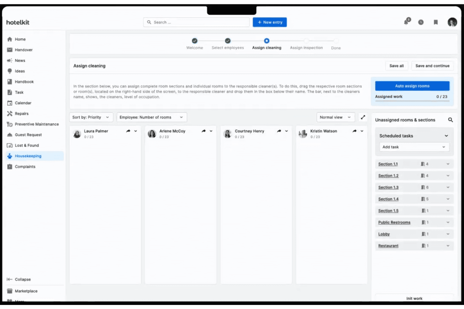The width and height of the screenshot is (464, 309).
Task: Click share arrow for Arlene McCoy
Action: [203, 131]
